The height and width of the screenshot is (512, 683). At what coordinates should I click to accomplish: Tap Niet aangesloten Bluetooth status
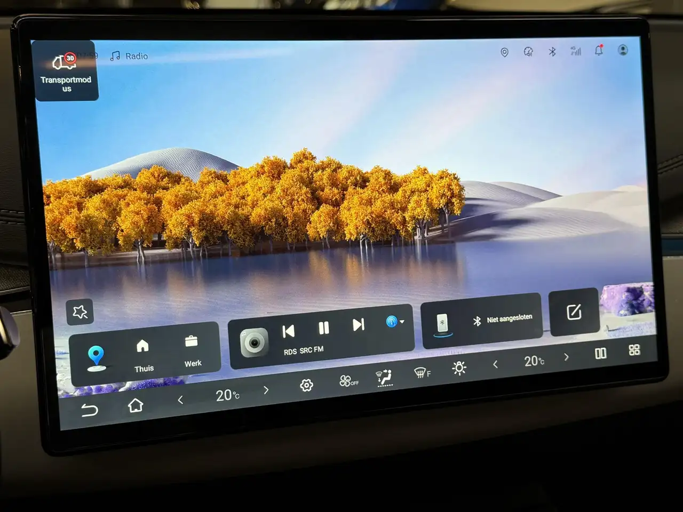[503, 319]
